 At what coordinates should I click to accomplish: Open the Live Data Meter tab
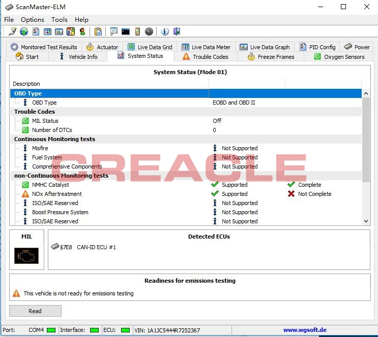pyautogui.click(x=206, y=47)
